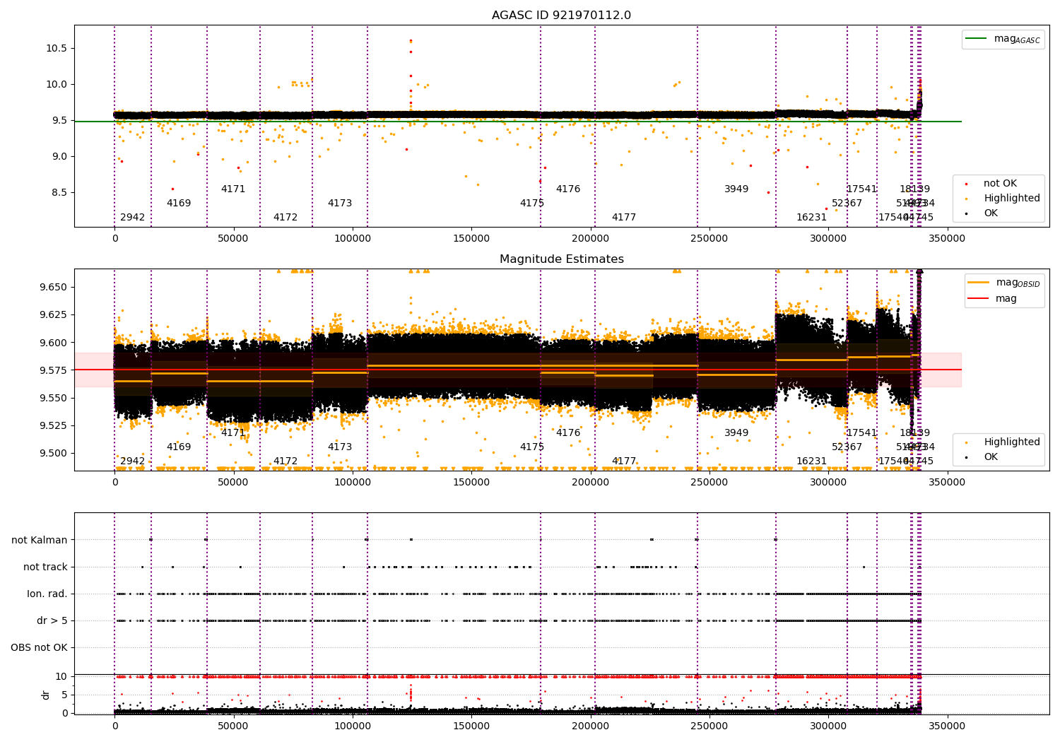Click the 8.5 y-axis tick in the top panel
The image size is (1060, 742).
tap(58, 192)
